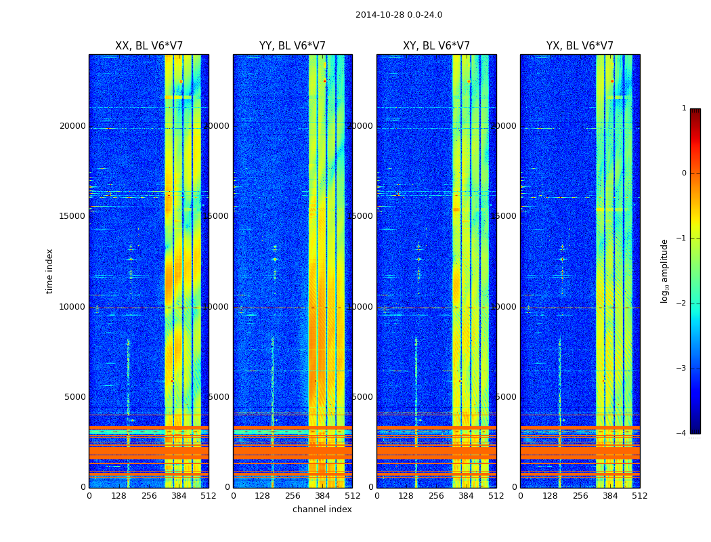Pick the dark blue bottom of colorbar
The height and width of the screenshot is (542, 711).
click(695, 430)
